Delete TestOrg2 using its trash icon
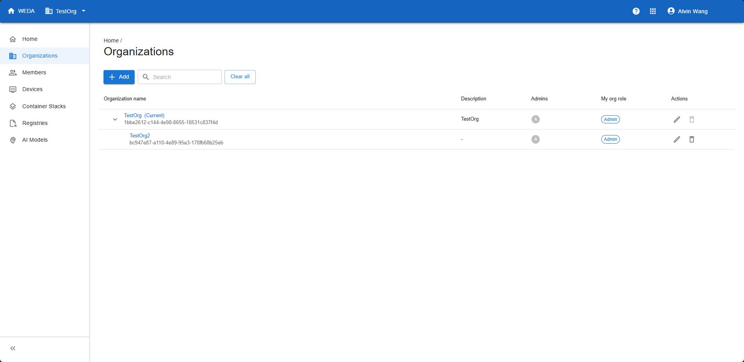 pos(692,139)
